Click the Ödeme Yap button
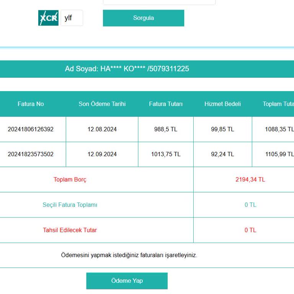This screenshot has width=294, height=294. click(127, 281)
